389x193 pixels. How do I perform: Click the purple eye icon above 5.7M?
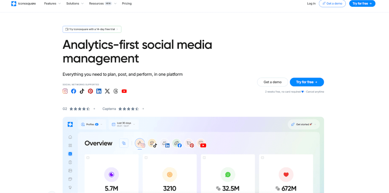pos(112,175)
